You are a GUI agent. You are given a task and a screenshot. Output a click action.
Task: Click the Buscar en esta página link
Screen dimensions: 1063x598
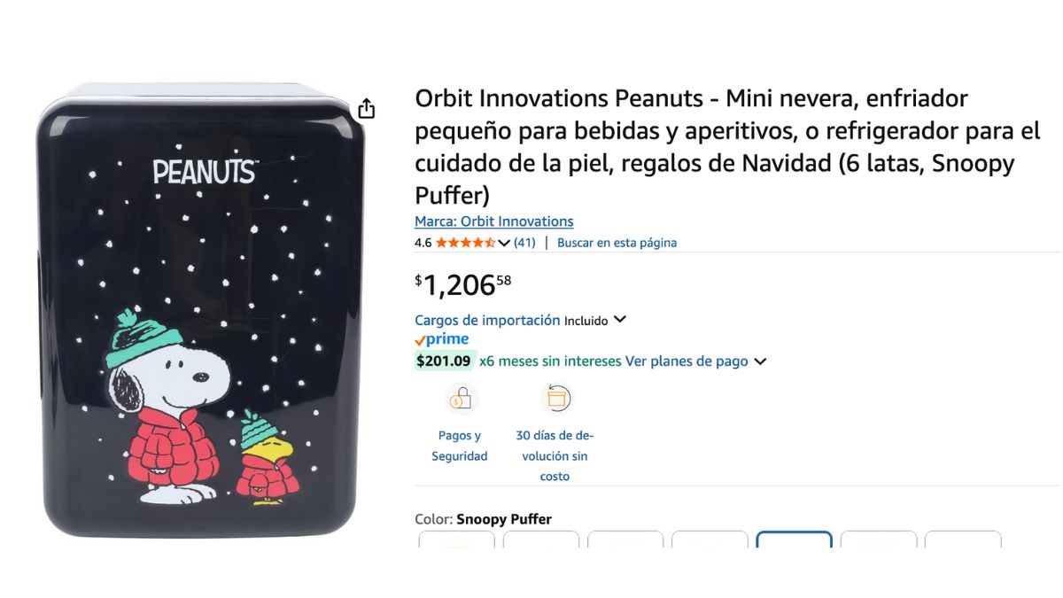(617, 243)
